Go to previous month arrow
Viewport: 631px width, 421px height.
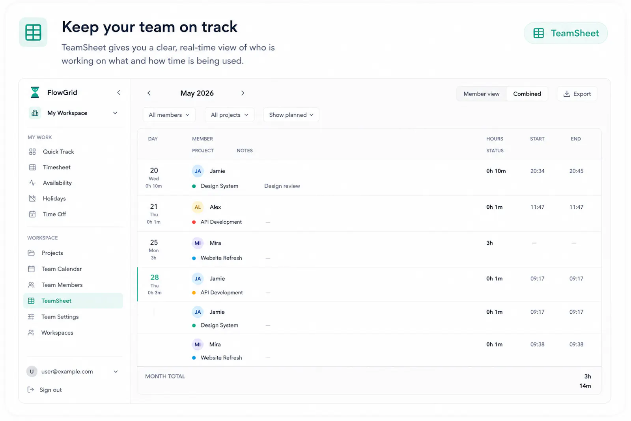149,93
